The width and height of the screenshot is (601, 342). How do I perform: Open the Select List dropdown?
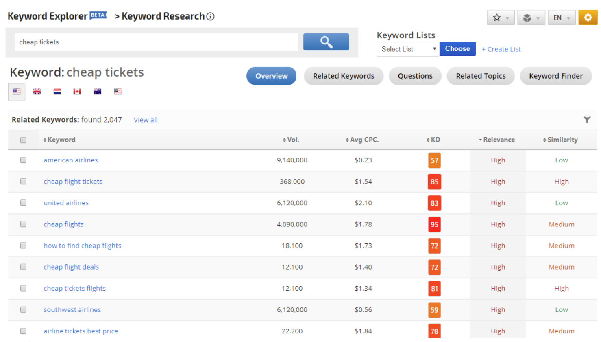click(408, 49)
